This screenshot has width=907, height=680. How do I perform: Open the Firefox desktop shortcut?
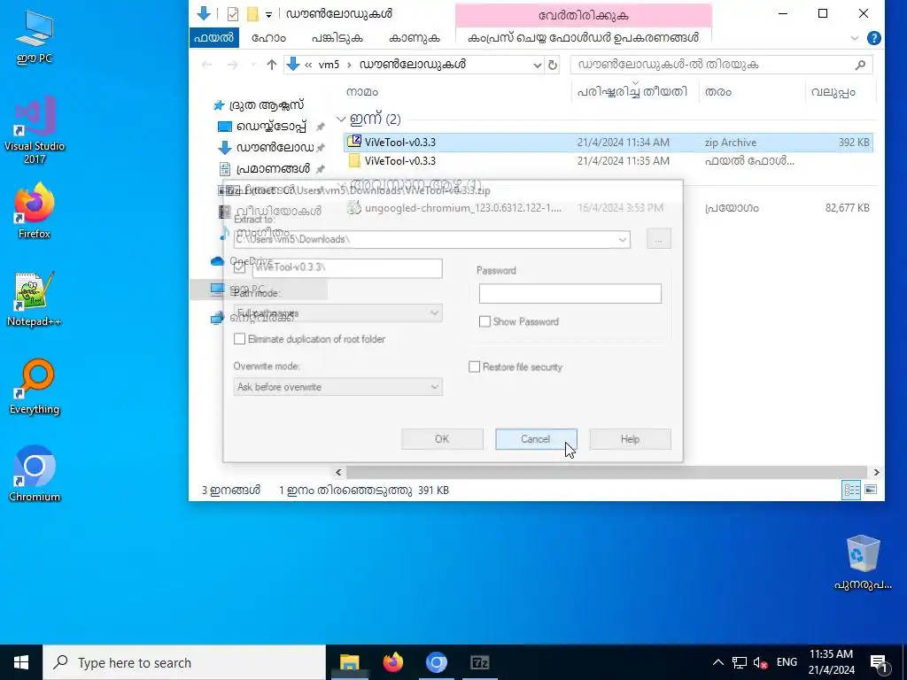tap(35, 211)
